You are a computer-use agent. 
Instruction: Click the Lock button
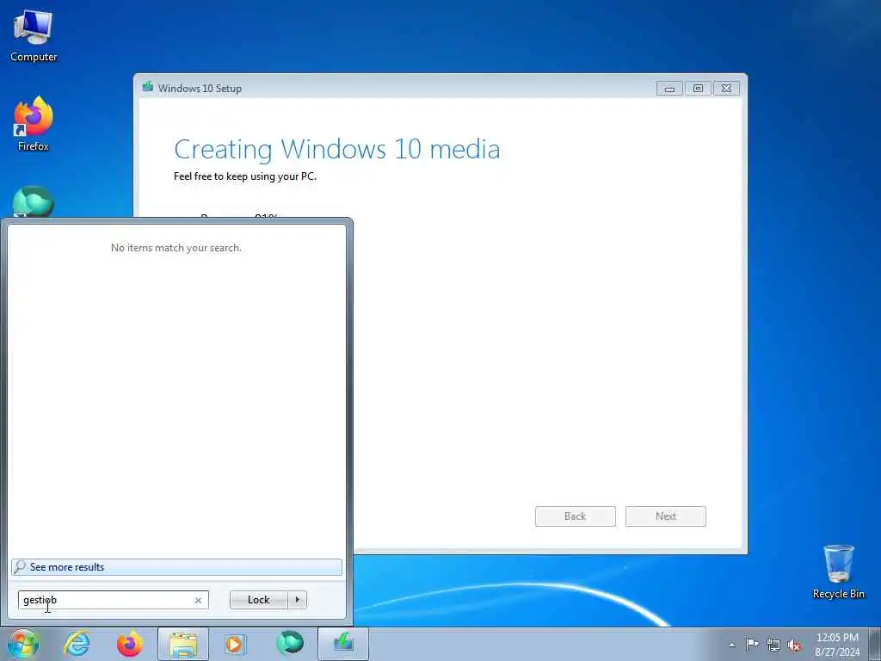[x=258, y=600]
